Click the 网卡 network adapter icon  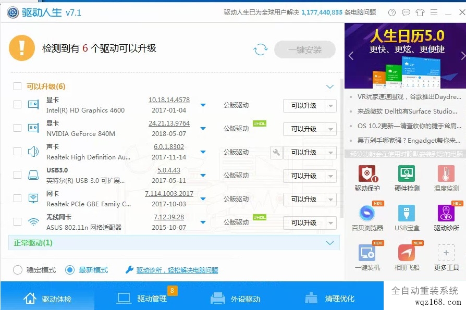pyautogui.click(x=33, y=199)
